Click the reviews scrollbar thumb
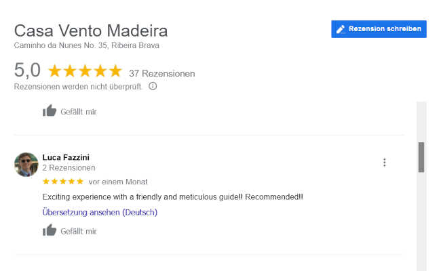 coord(421,157)
